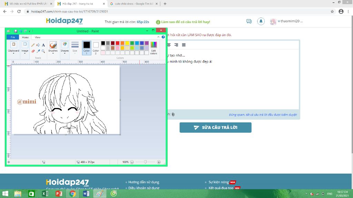Select the Pencil tool in Paint

tap(33, 45)
